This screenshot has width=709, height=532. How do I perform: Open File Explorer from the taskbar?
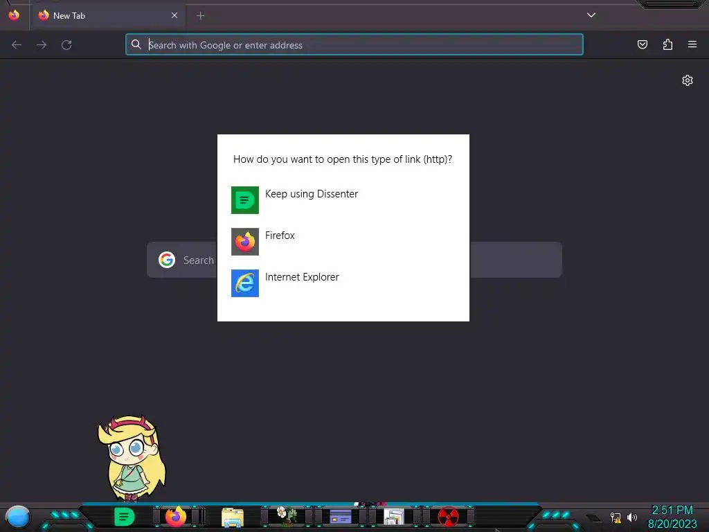pos(233,517)
